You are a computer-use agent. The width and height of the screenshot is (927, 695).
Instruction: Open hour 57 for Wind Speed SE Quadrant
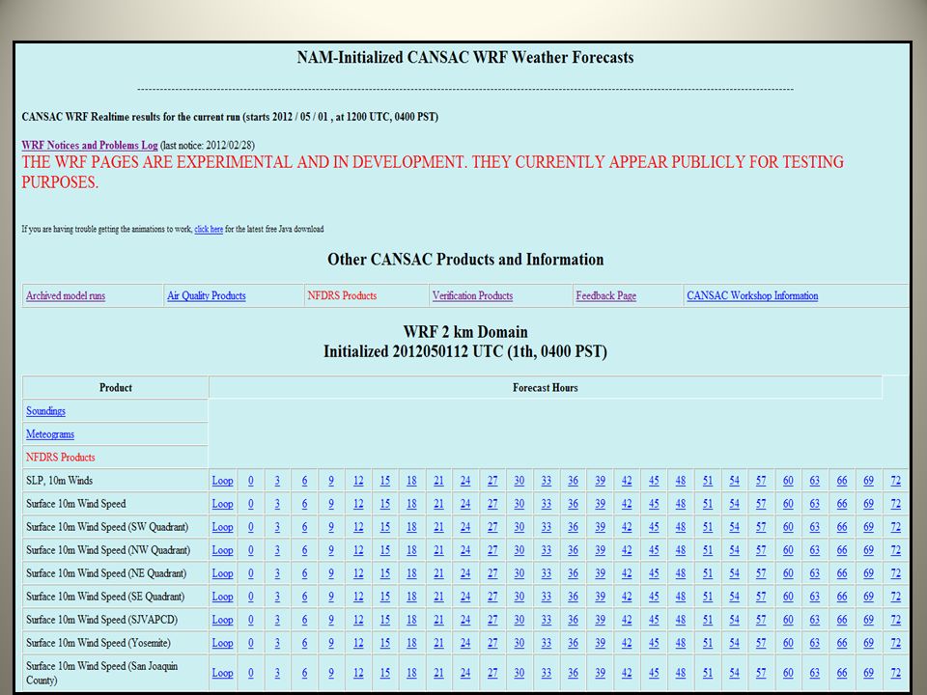pos(761,597)
